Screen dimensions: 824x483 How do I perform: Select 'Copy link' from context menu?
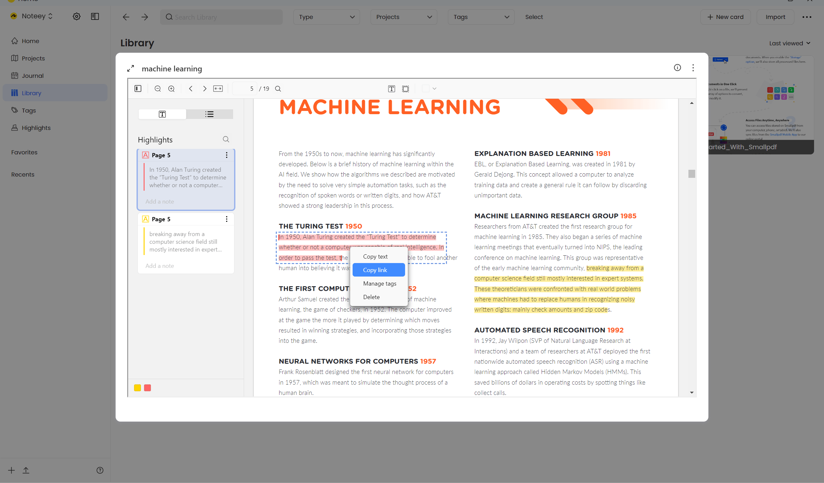click(x=375, y=270)
